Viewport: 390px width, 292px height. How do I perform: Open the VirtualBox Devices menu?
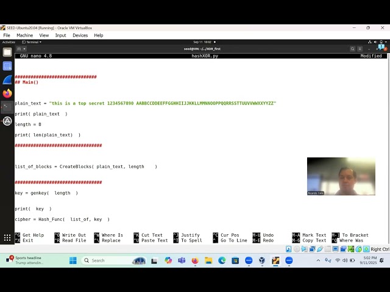pos(80,35)
